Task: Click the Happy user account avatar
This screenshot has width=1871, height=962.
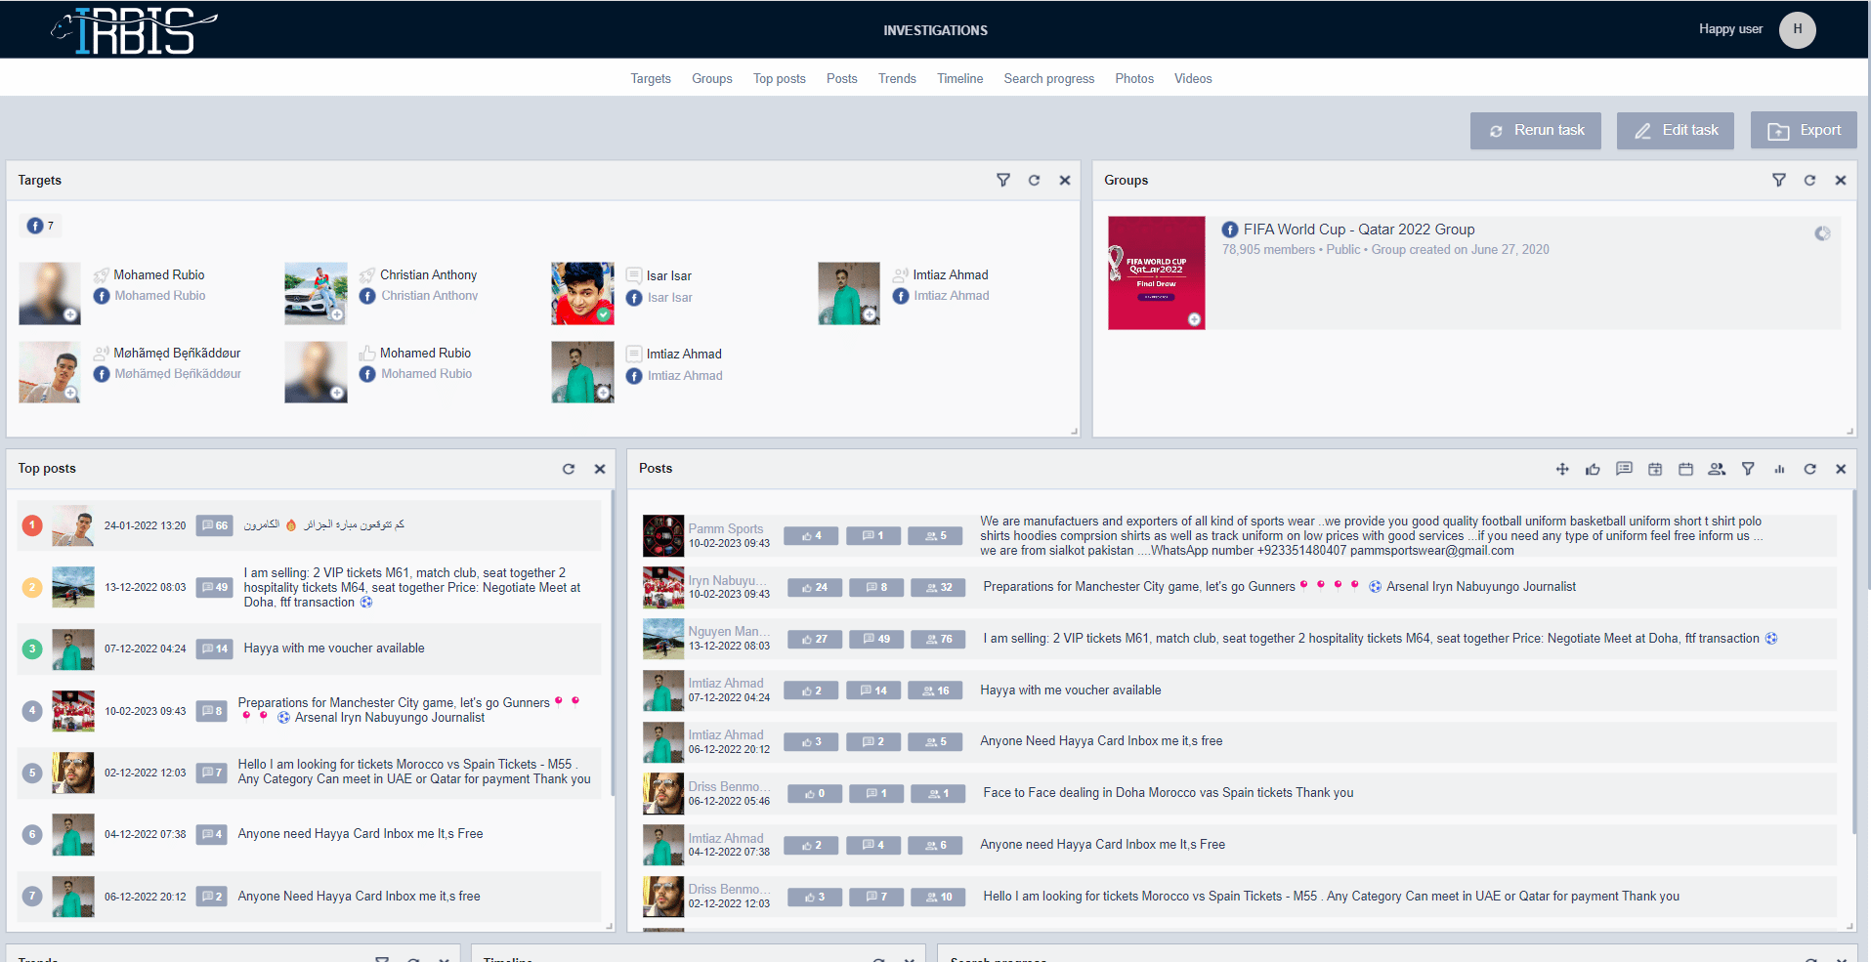Action: [1797, 29]
